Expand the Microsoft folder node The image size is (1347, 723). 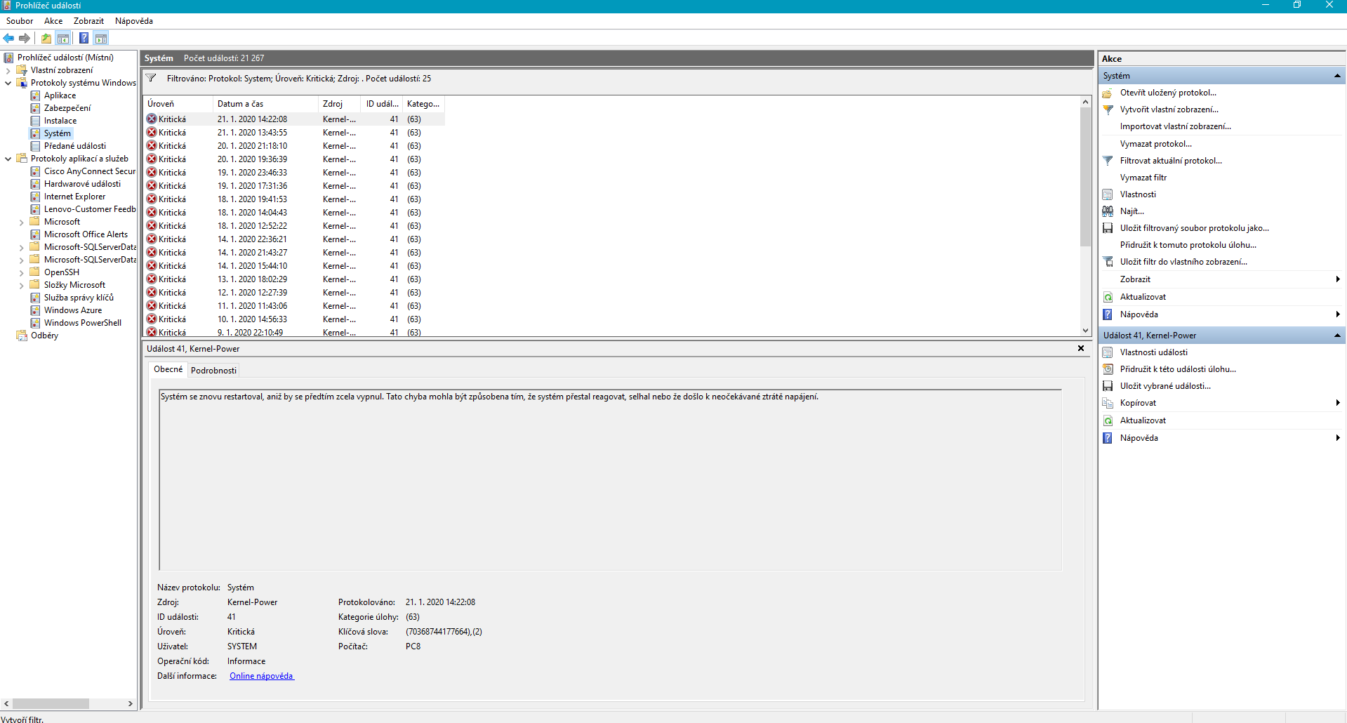pyautogui.click(x=21, y=222)
